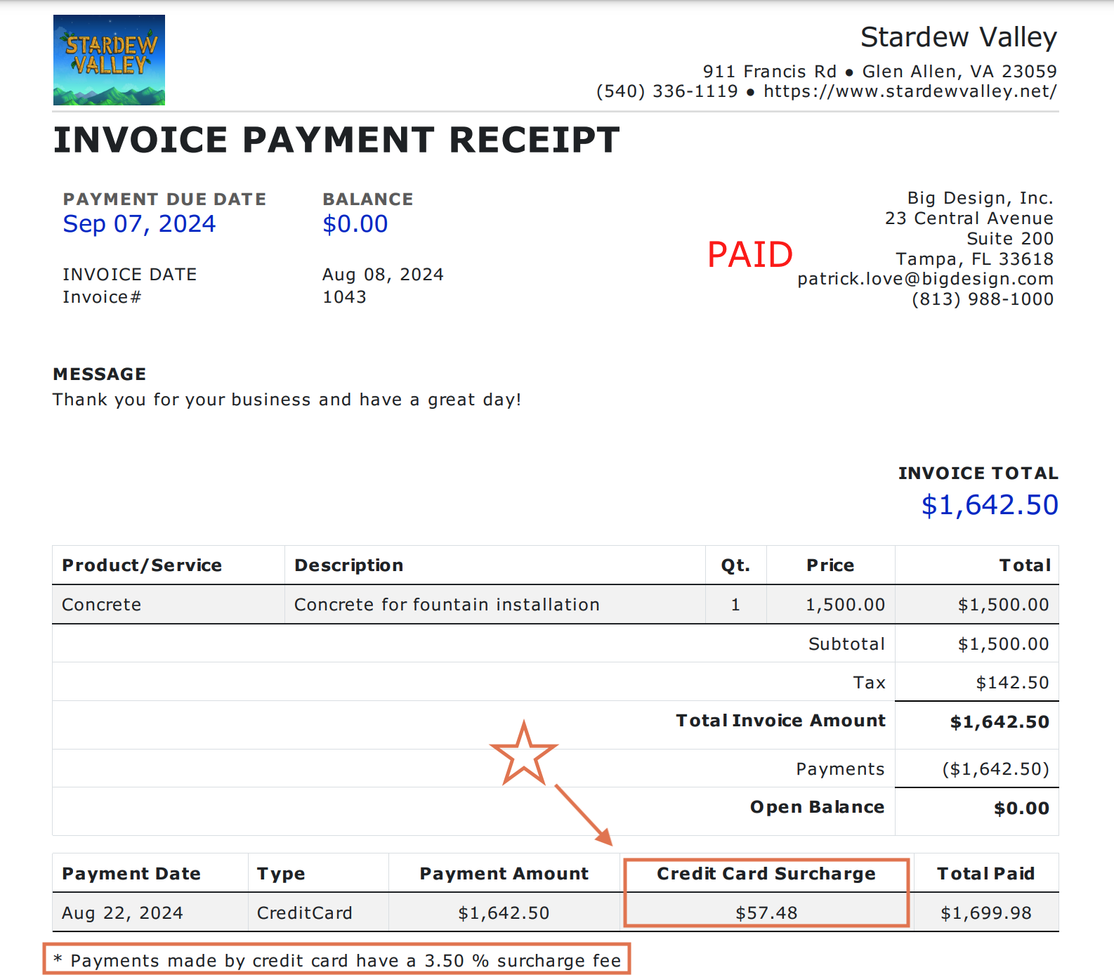Select the Thank you for your business message
1114x975 pixels.
(287, 400)
